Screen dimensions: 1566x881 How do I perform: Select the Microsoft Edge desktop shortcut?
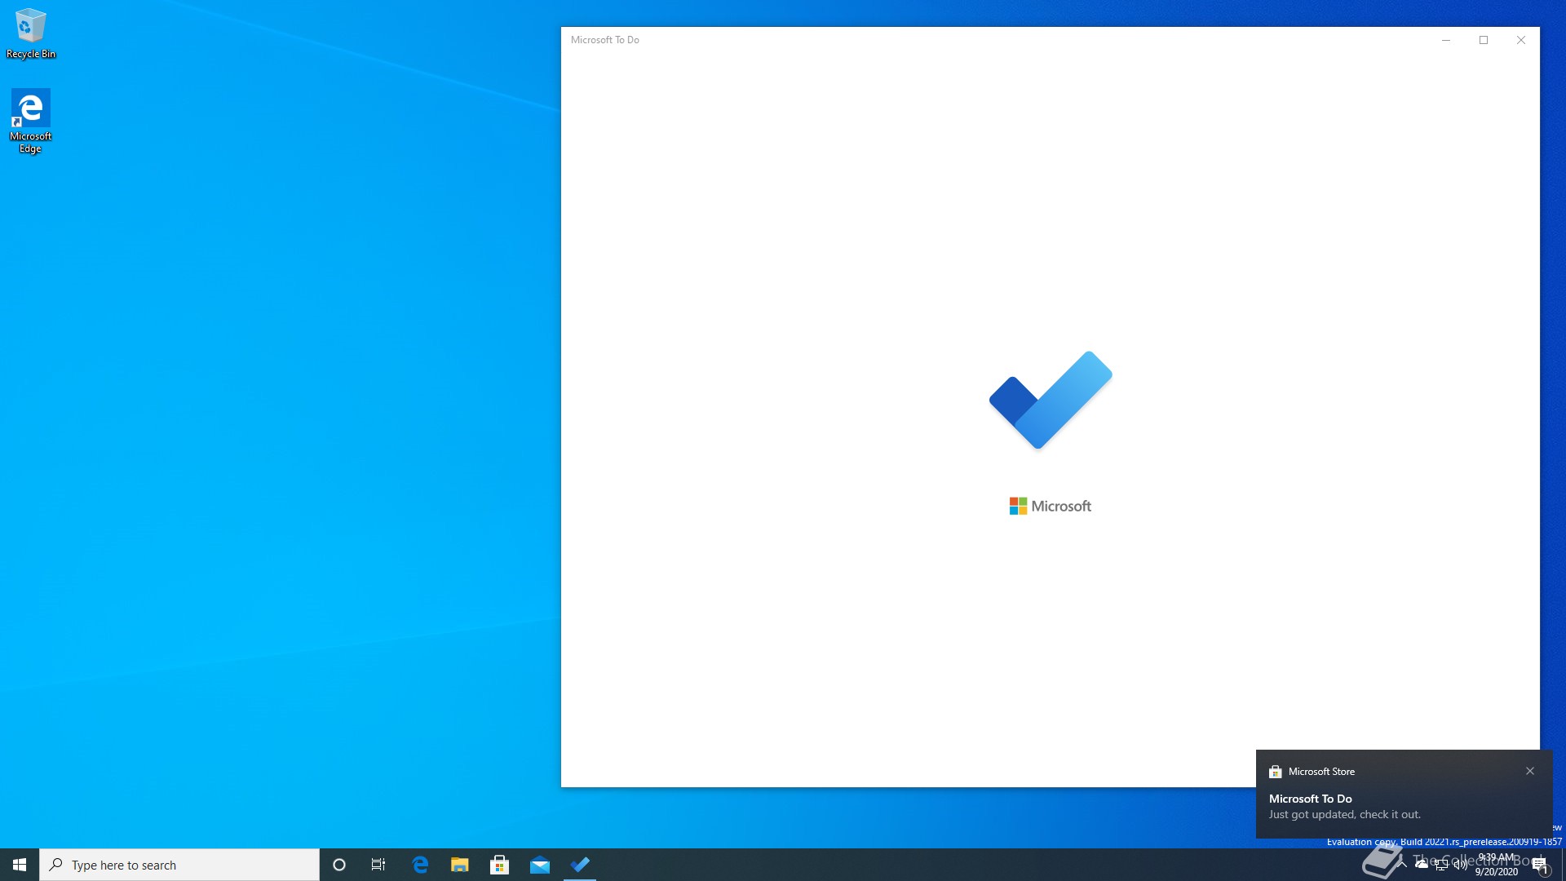(x=30, y=121)
